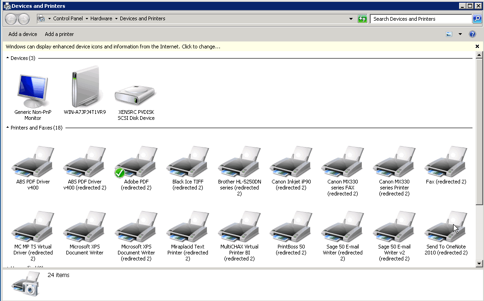The height and width of the screenshot is (301, 484).
Task: Select the Adobe PDF default printer icon
Action: pos(136,163)
